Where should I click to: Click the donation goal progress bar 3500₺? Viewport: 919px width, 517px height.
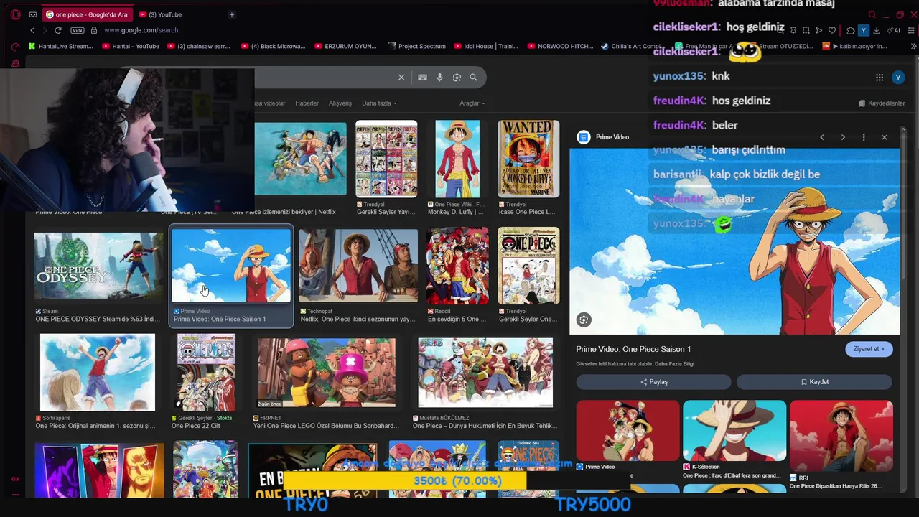pos(457,480)
